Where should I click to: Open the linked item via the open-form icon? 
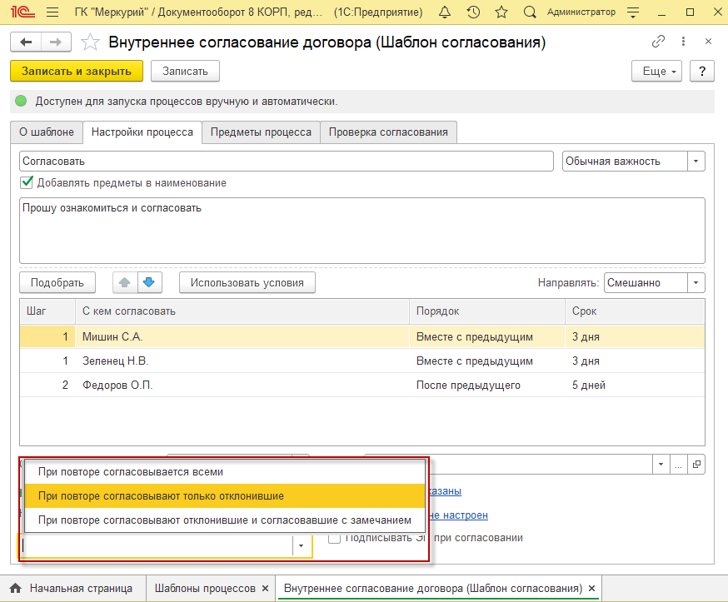point(696,464)
